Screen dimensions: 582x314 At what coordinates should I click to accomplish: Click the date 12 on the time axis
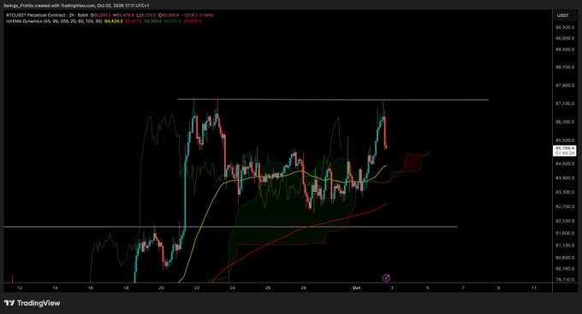[x=20, y=288]
